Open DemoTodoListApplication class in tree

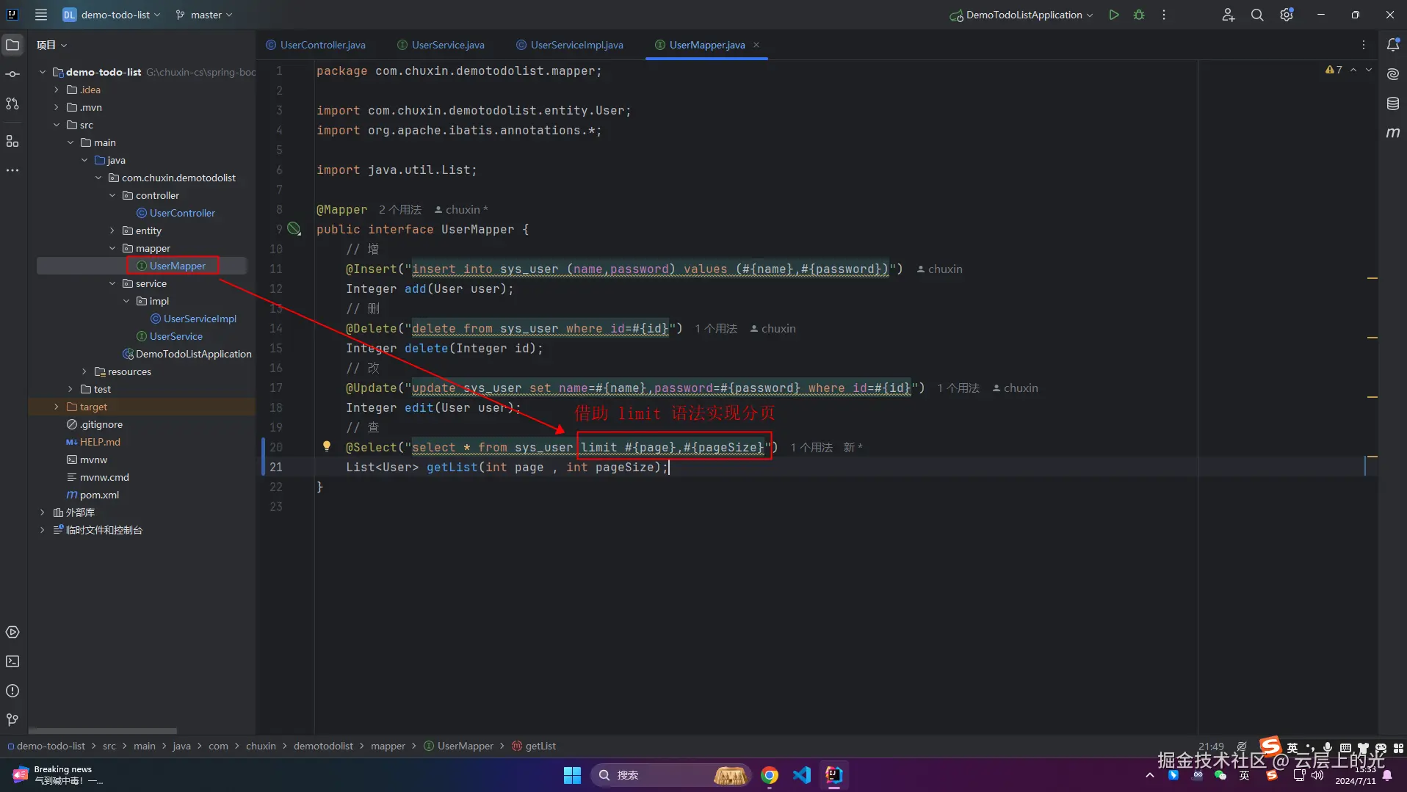click(x=187, y=354)
